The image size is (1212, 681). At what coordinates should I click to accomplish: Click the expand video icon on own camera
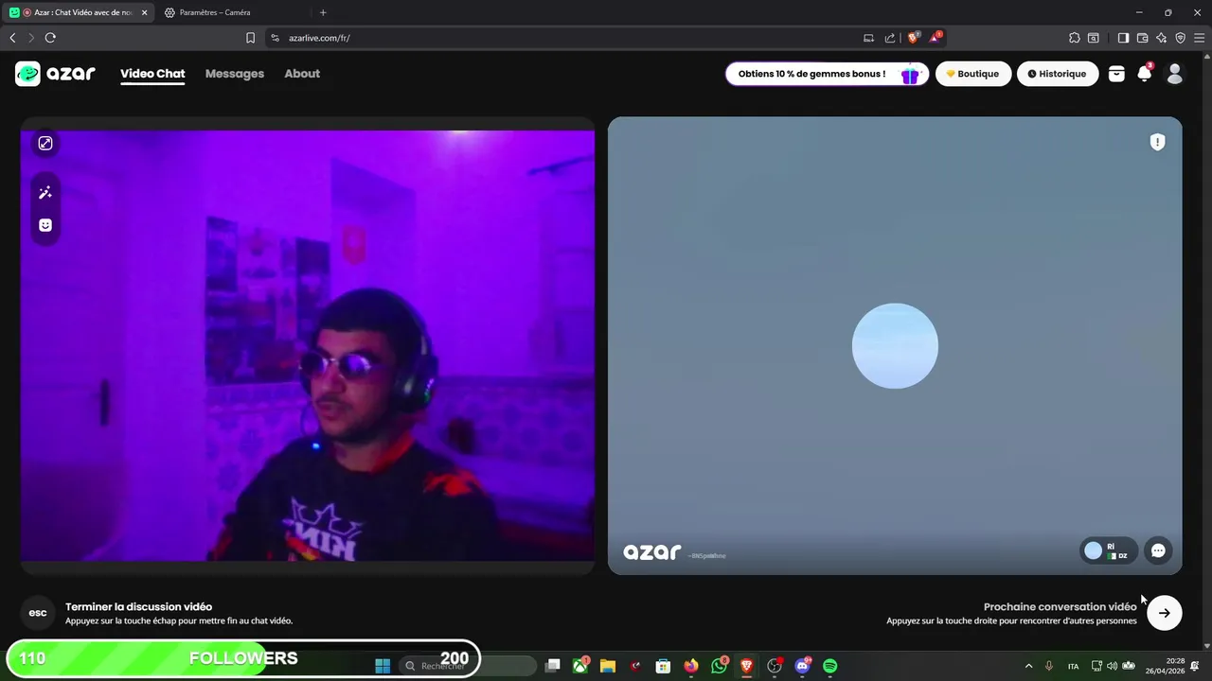pyautogui.click(x=45, y=143)
